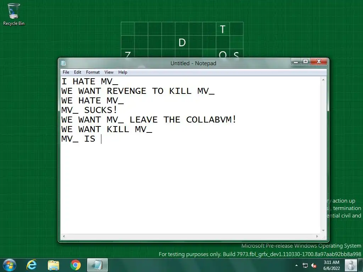Image resolution: width=363 pixels, height=272 pixels.
Task: Open the Edit menu in Notepad
Action: click(x=78, y=72)
